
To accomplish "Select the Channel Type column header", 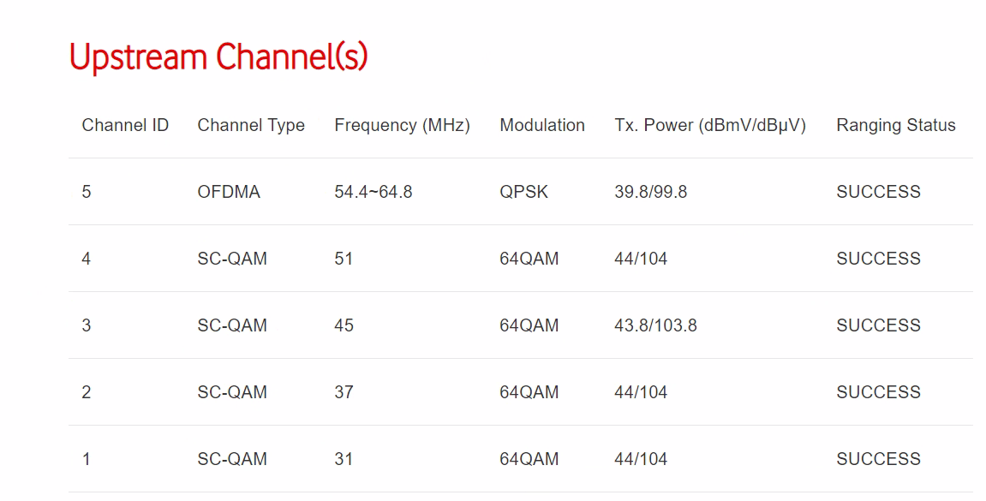I will (x=251, y=125).
